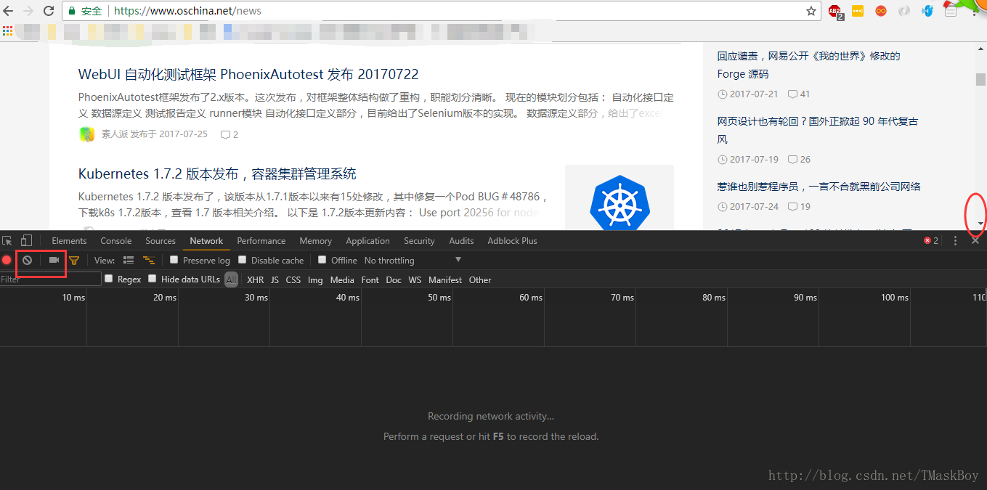Switch to the Console tab
This screenshot has width=987, height=490.
tap(116, 241)
